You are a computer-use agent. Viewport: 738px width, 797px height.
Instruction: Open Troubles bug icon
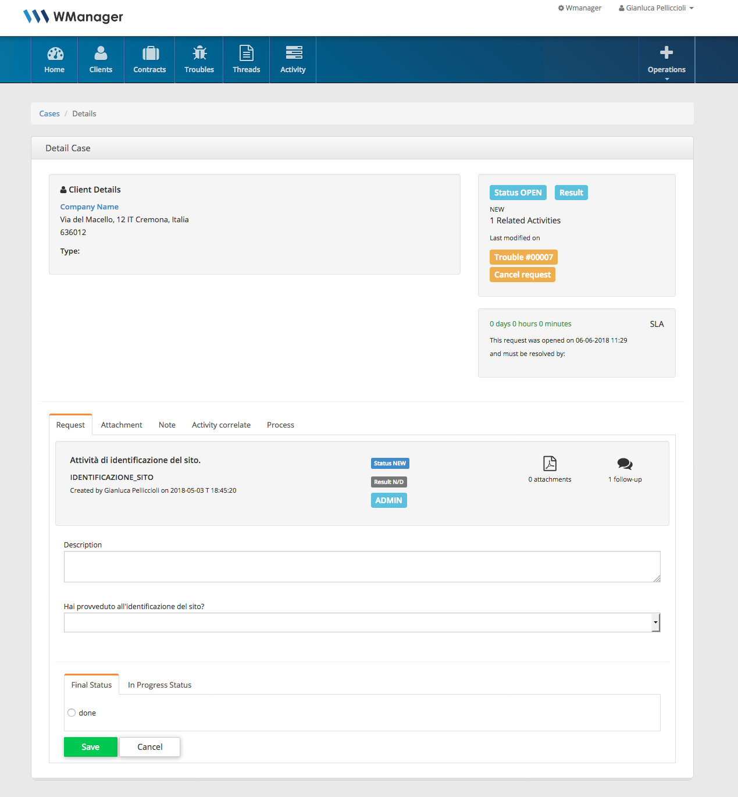[x=199, y=54]
